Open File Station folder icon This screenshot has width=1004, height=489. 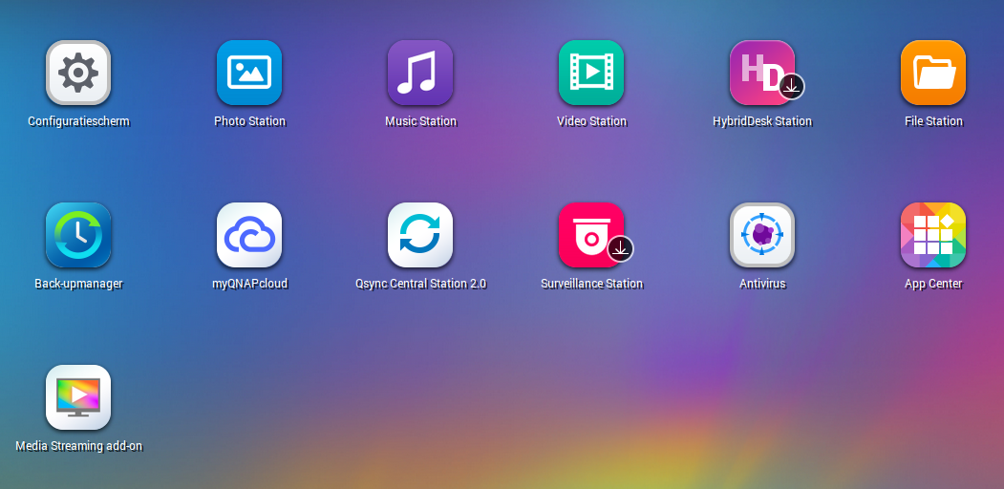point(933,73)
